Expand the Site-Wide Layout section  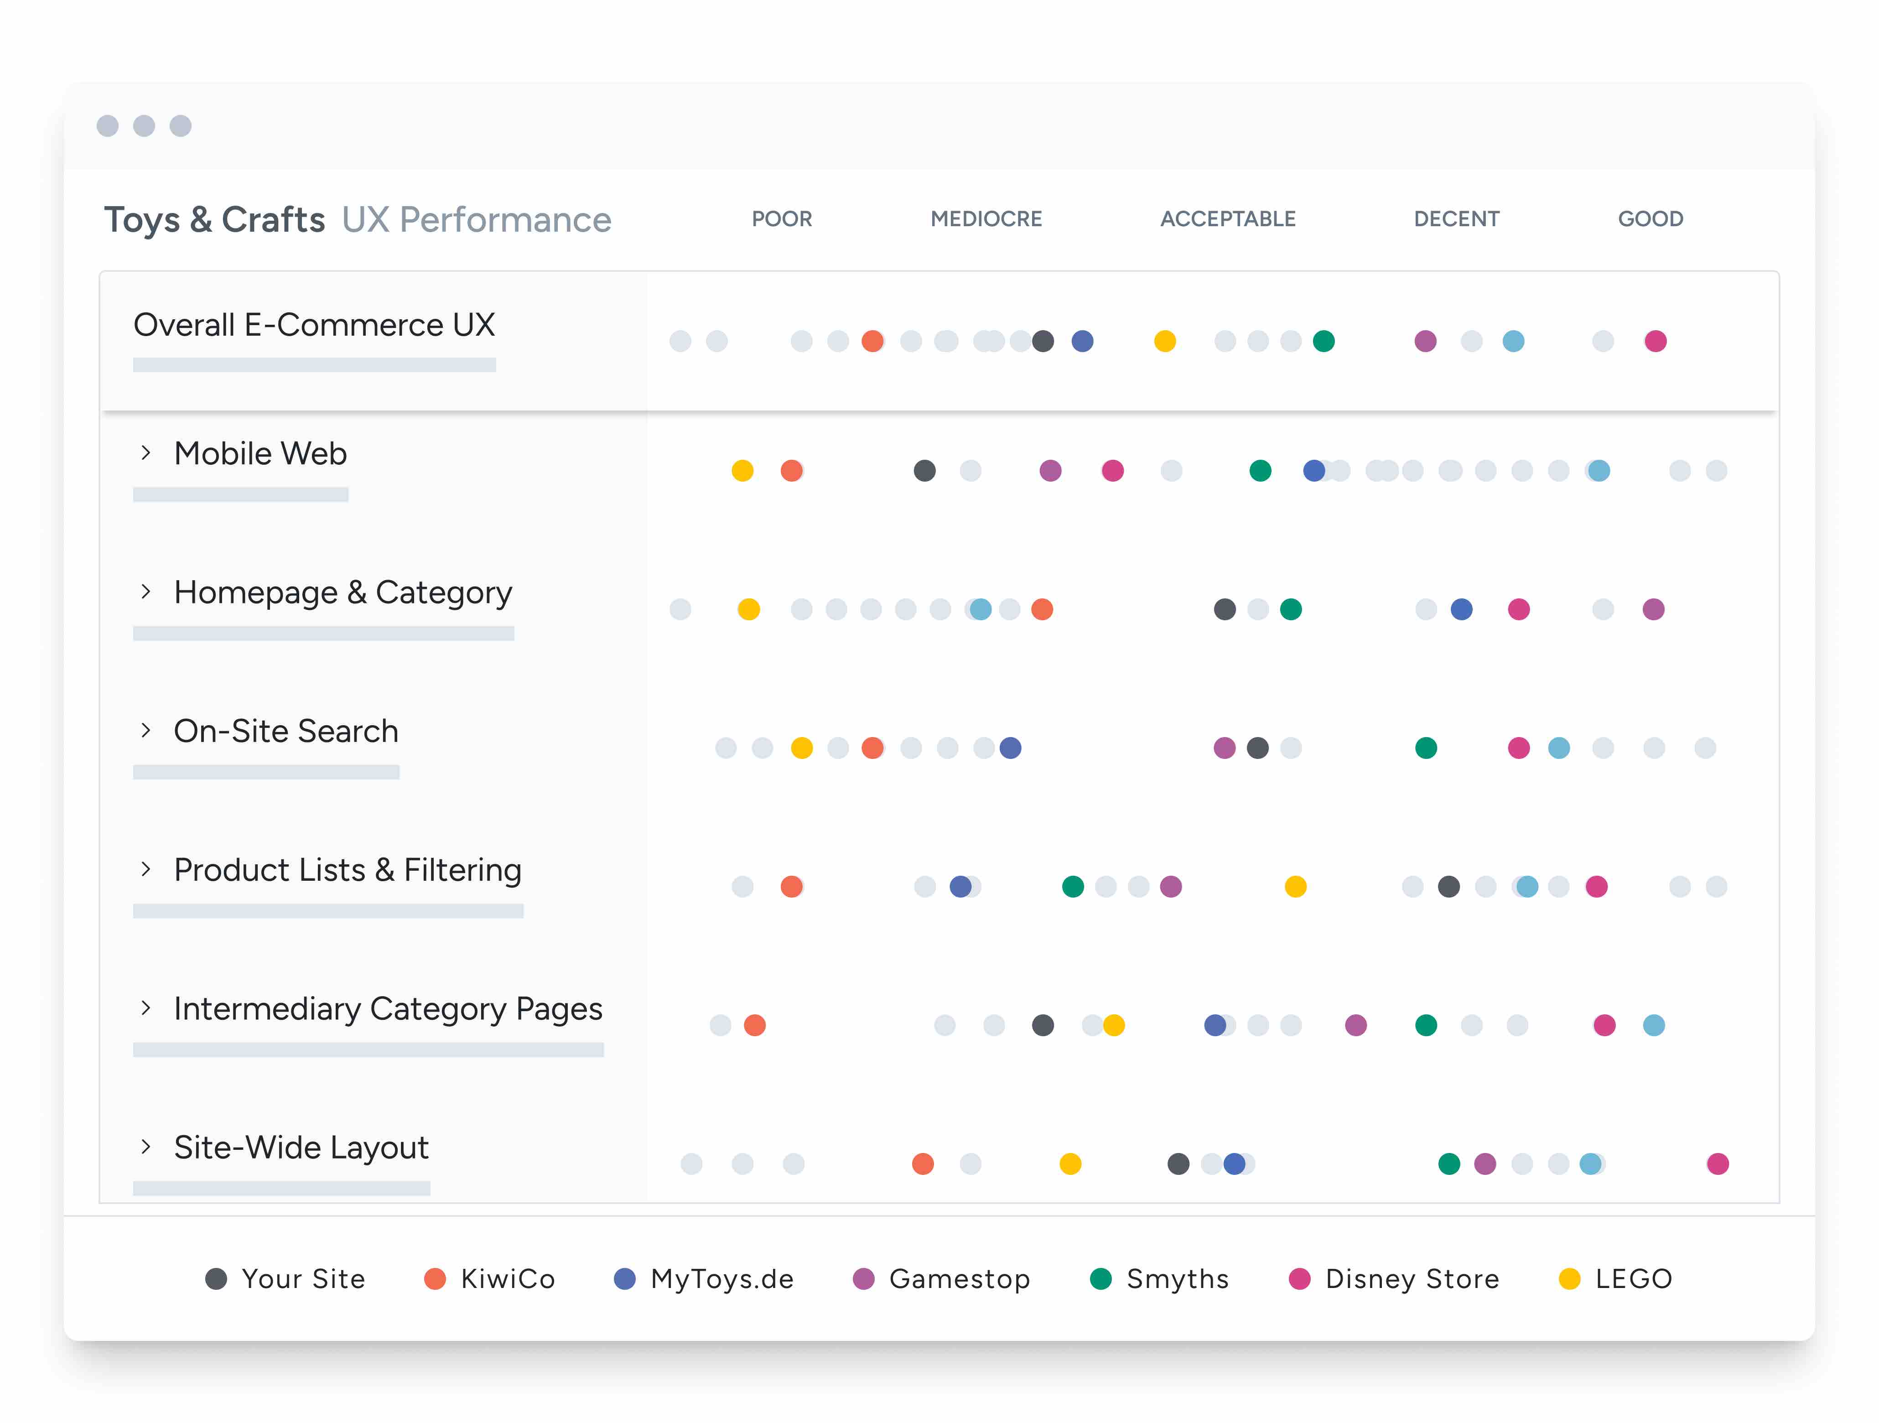146,1147
